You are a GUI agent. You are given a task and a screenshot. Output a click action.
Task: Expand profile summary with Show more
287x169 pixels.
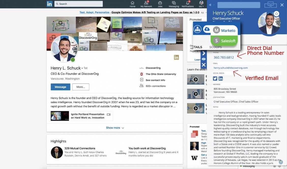115,128
